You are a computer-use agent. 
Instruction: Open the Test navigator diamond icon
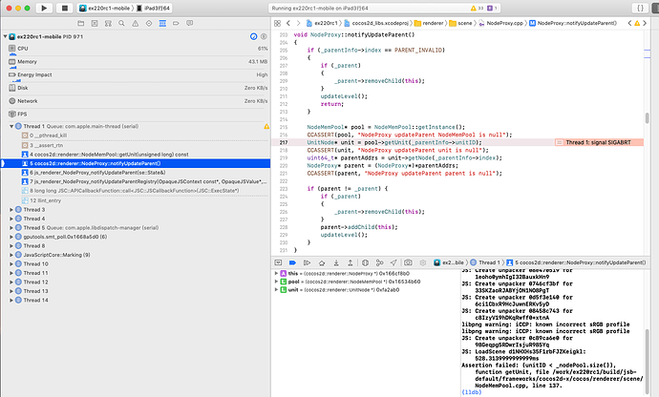pyautogui.click(x=149, y=23)
